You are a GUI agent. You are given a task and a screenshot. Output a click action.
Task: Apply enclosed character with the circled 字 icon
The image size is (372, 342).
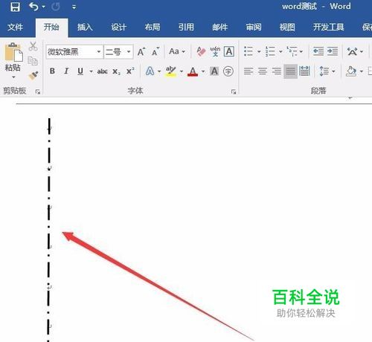coord(228,71)
